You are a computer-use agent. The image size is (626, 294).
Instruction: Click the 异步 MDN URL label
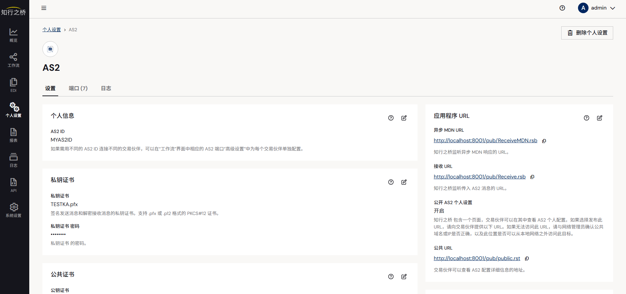coord(449,130)
